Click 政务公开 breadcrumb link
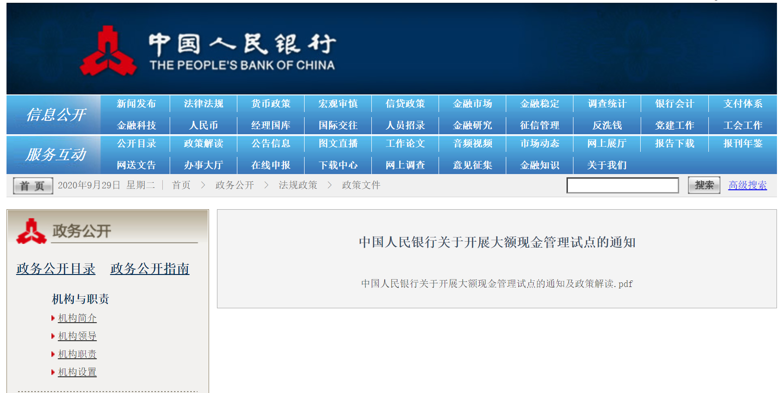This screenshot has height=393, width=783. pyautogui.click(x=235, y=185)
